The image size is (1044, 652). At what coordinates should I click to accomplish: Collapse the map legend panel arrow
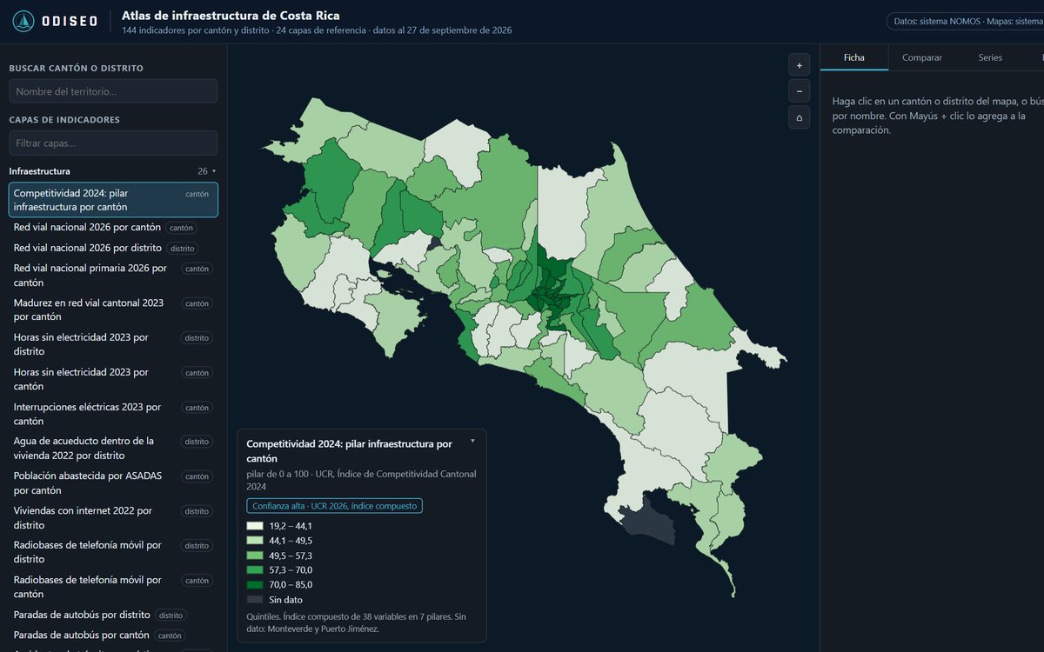click(472, 441)
